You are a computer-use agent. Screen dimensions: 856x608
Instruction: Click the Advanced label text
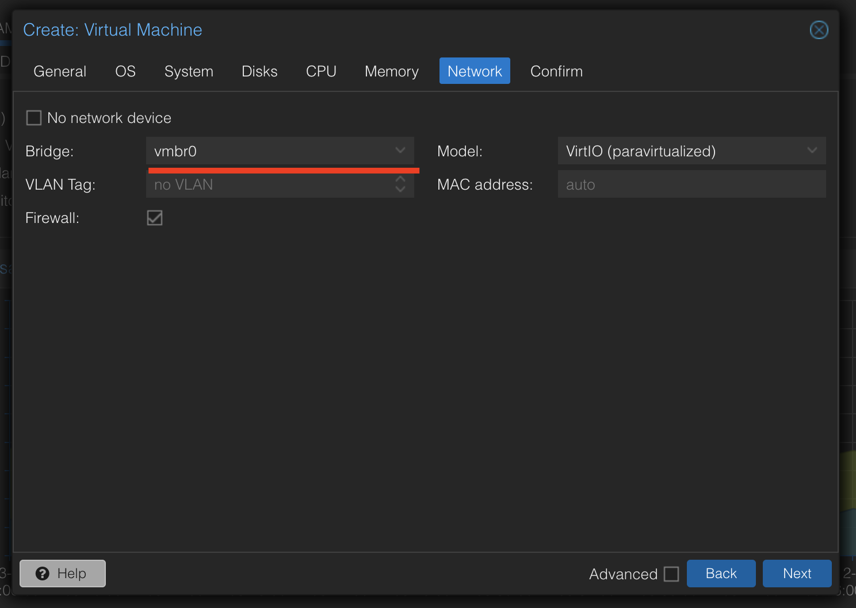623,574
